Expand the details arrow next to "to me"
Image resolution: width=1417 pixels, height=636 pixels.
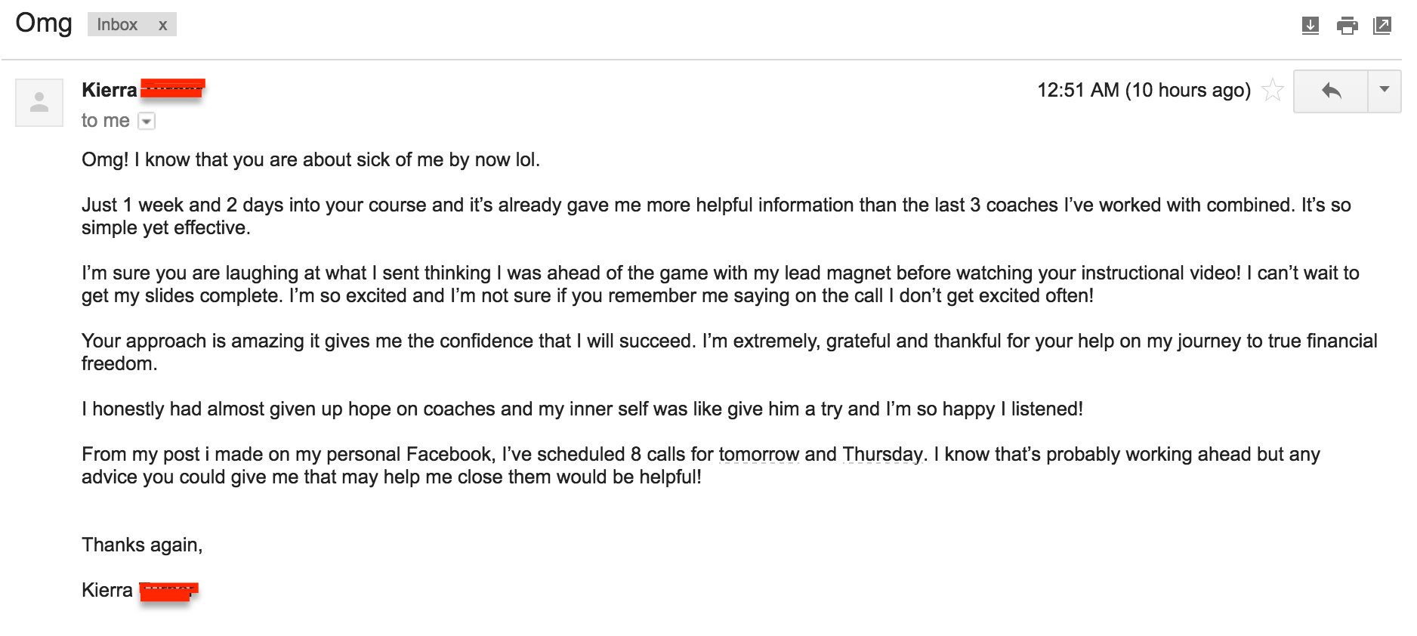pyautogui.click(x=147, y=121)
